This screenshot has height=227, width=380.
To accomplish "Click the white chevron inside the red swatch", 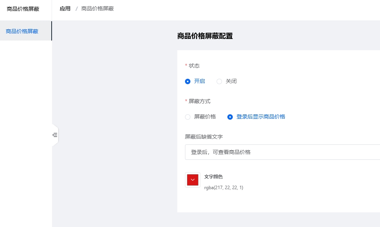I will [193, 180].
